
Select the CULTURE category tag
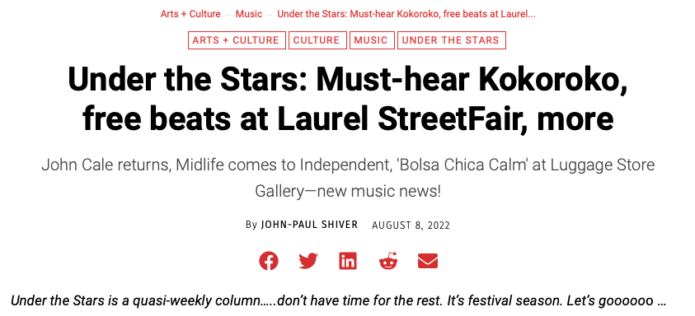pyautogui.click(x=317, y=40)
